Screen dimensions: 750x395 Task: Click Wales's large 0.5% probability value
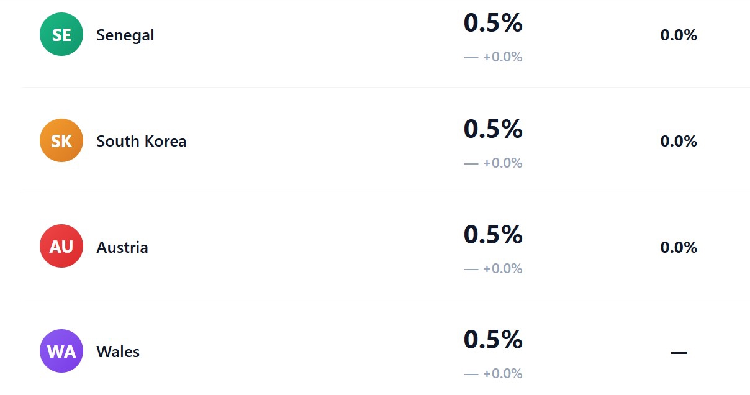(493, 340)
